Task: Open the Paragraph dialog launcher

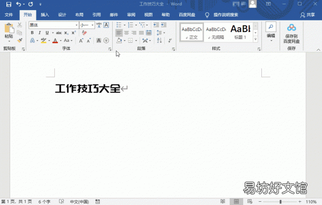Action: pyautogui.click(x=173, y=49)
